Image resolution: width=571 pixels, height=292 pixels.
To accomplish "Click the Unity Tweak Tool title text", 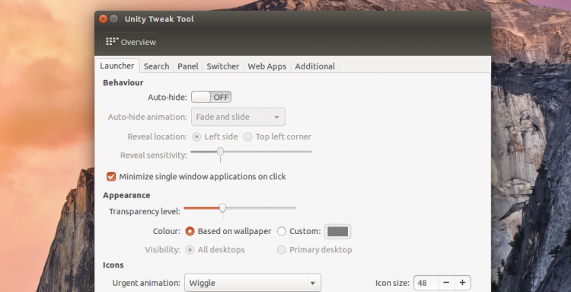I will [x=159, y=19].
